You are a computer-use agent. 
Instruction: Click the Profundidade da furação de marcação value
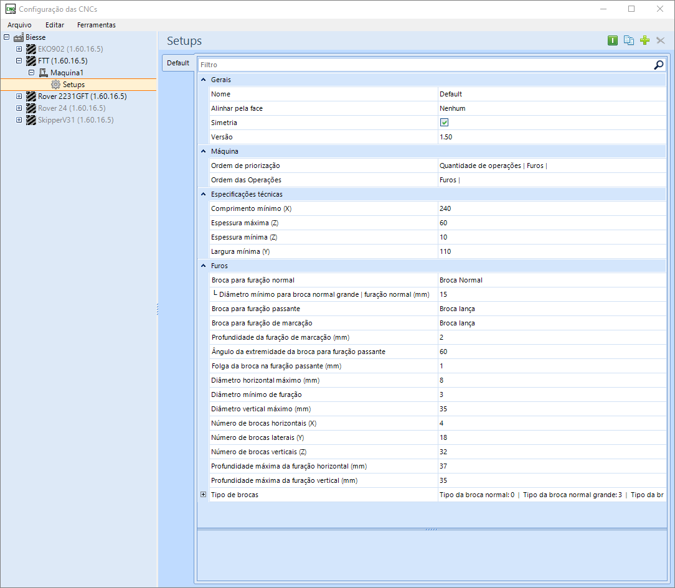click(552, 337)
